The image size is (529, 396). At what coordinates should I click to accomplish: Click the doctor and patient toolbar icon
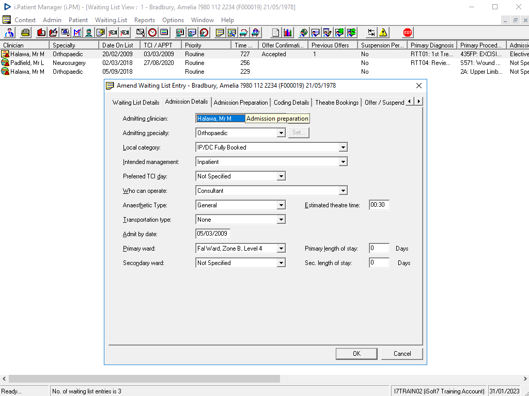(9, 32)
